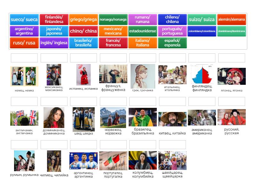256x192 pixels.
Task: Select the empty box above русский, русская
Action: pos(231,101)
